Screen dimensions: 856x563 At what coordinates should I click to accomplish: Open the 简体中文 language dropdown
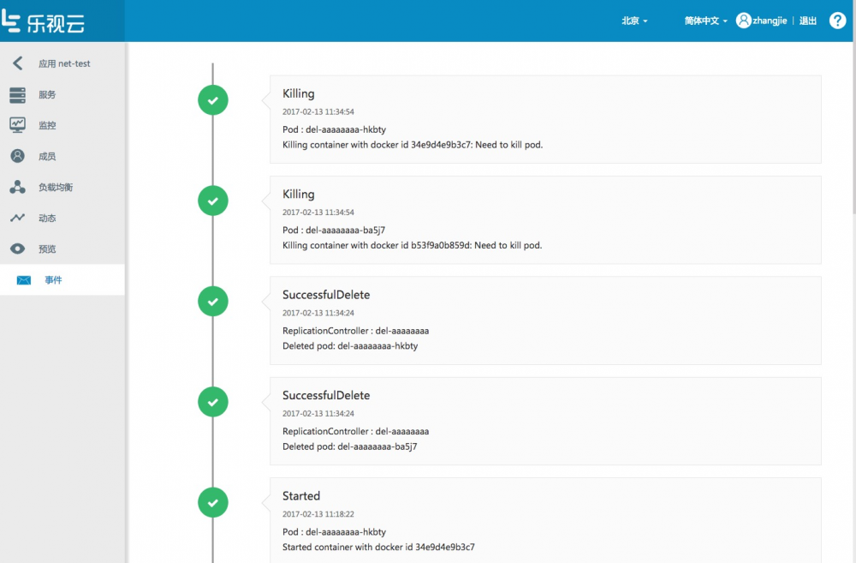(x=705, y=21)
